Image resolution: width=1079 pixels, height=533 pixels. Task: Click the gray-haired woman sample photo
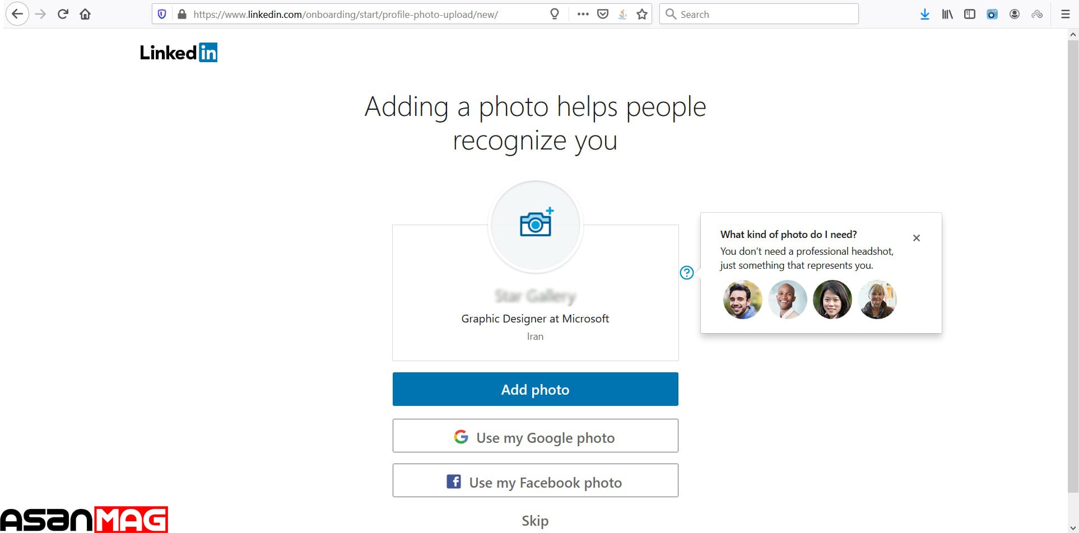coord(877,300)
